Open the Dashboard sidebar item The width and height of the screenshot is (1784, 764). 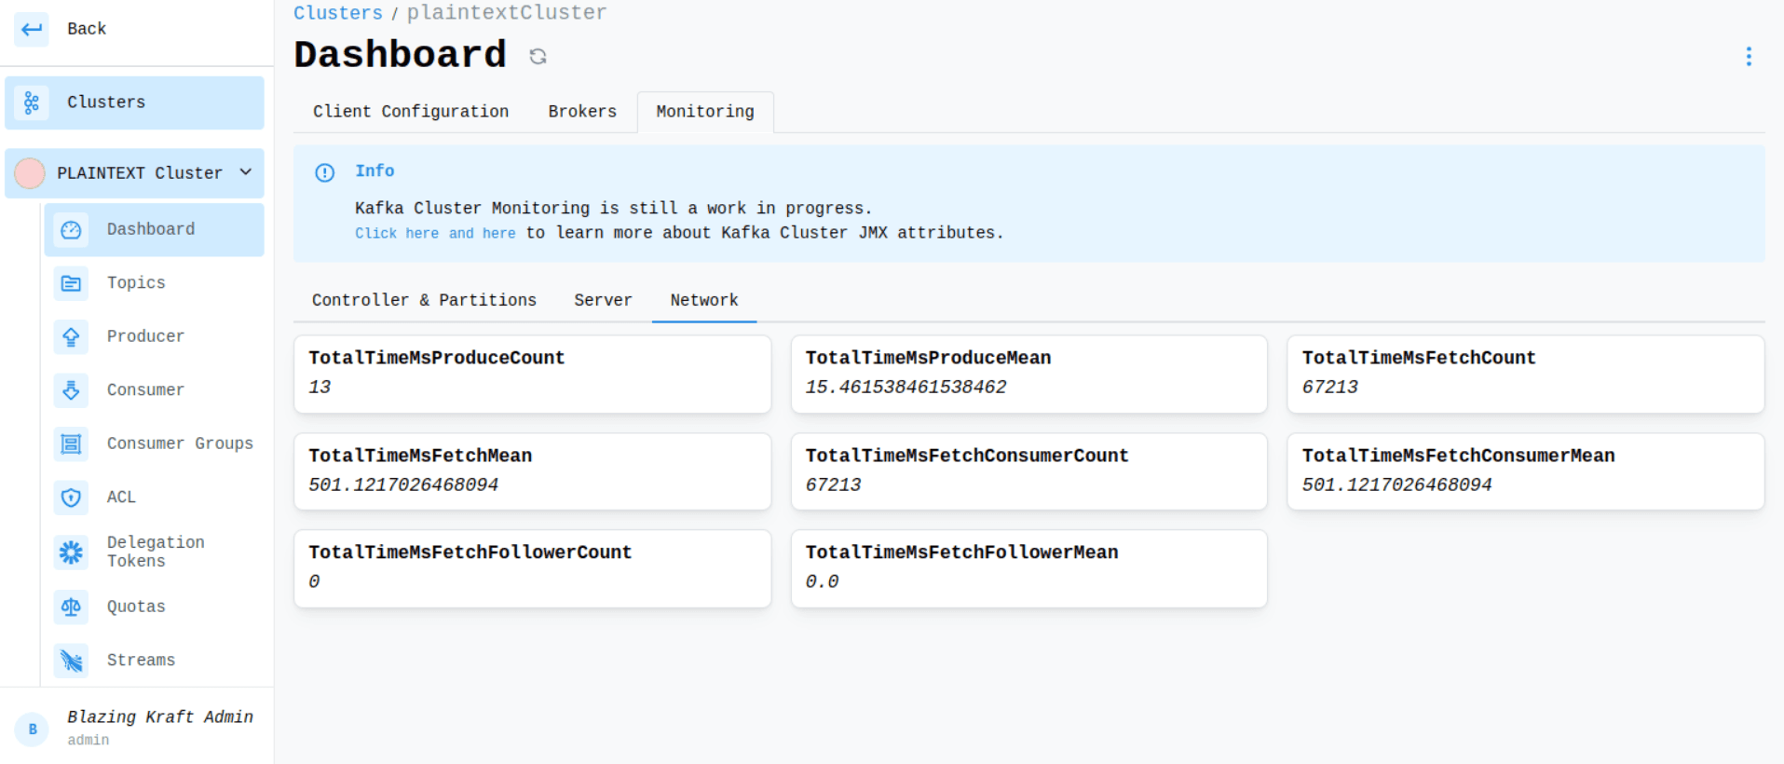(x=154, y=230)
